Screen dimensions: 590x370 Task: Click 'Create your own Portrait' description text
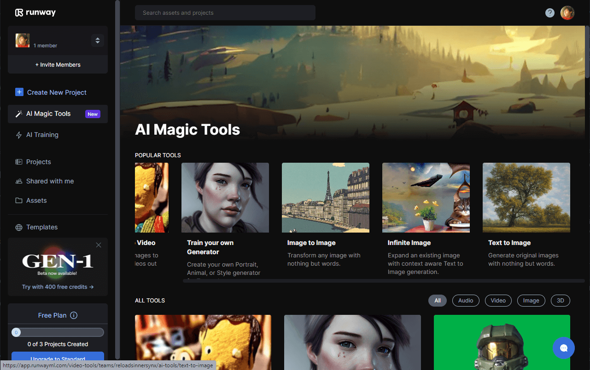(x=223, y=269)
